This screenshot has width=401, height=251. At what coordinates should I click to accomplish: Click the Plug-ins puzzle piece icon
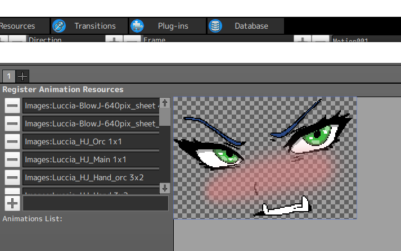click(x=137, y=26)
